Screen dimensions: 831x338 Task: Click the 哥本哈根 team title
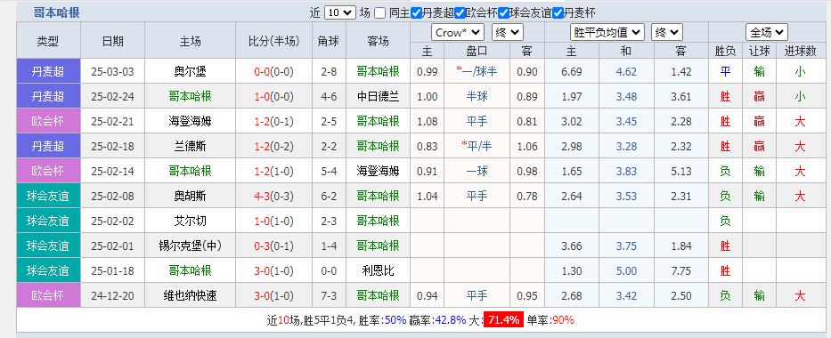click(x=57, y=13)
